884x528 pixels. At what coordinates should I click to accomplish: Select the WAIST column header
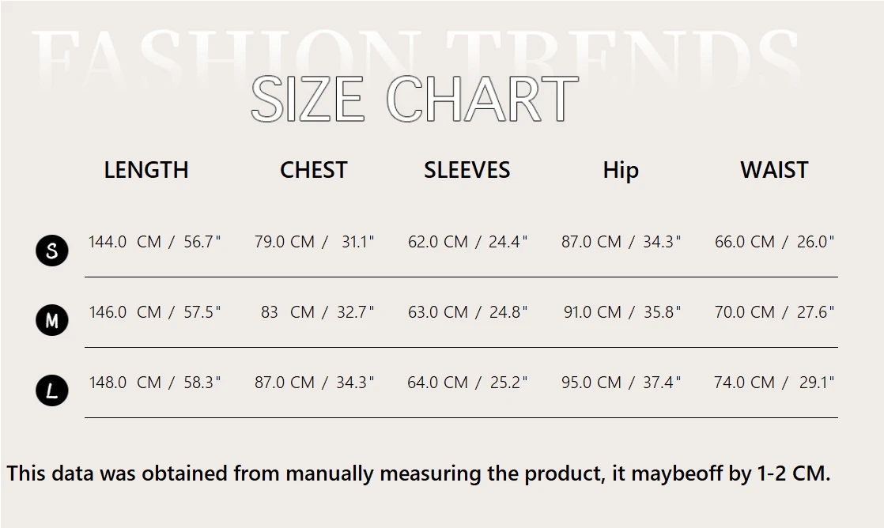[x=774, y=170]
